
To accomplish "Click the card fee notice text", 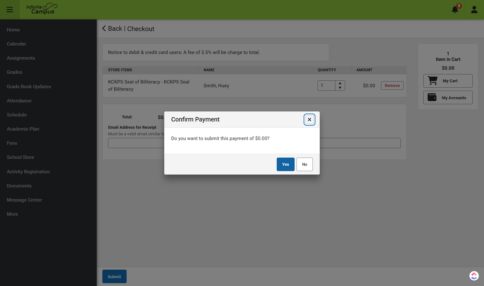I will [x=184, y=52].
